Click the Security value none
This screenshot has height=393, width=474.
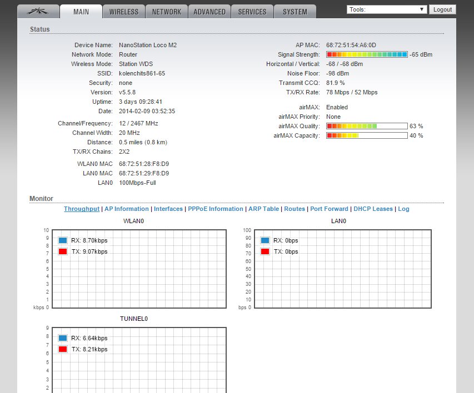(126, 83)
